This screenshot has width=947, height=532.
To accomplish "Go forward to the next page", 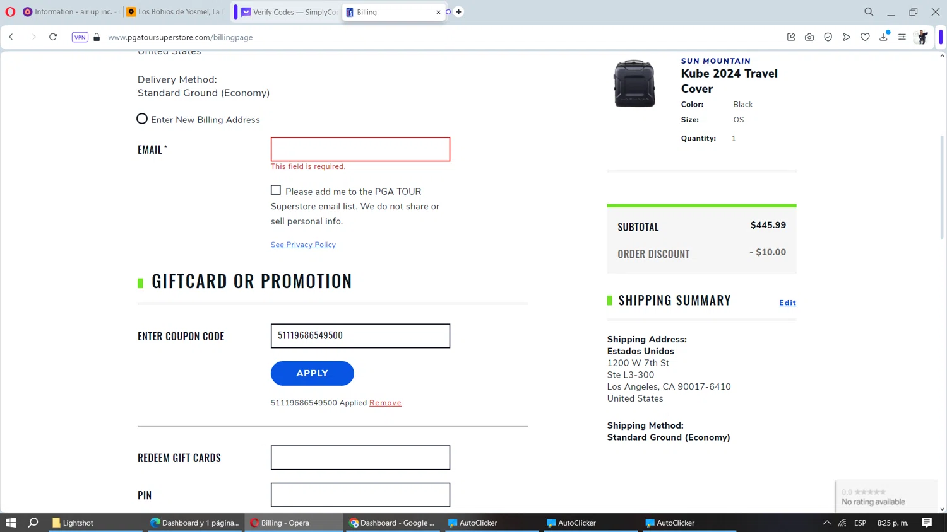I will pyautogui.click(x=33, y=37).
